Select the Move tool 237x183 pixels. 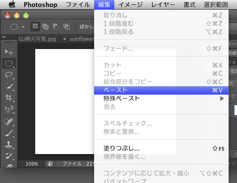pyautogui.click(x=9, y=52)
